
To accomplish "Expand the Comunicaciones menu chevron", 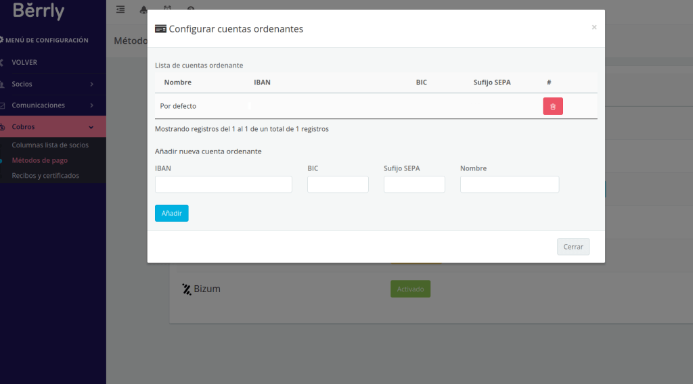I will [91, 105].
